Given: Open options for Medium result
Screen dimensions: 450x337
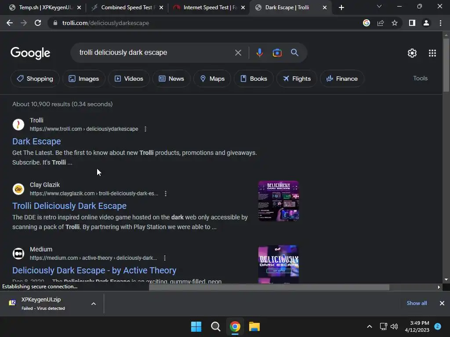Looking at the screenshot, I should [165, 258].
